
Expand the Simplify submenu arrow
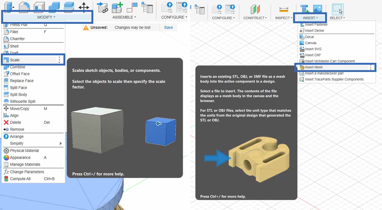click(x=61, y=143)
